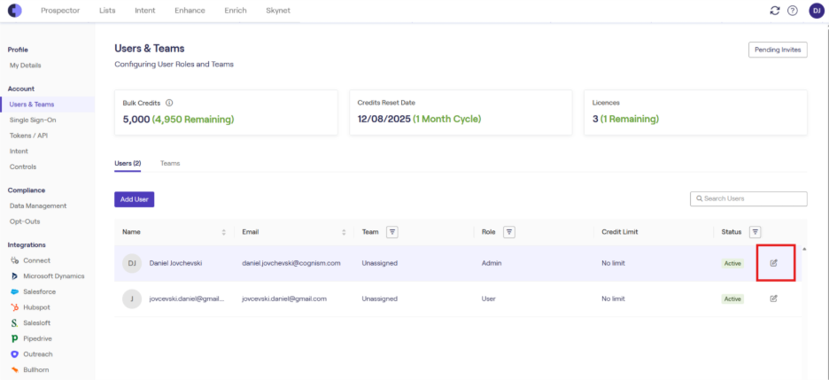Switch to the Teams tab
829x380 pixels.
point(170,164)
